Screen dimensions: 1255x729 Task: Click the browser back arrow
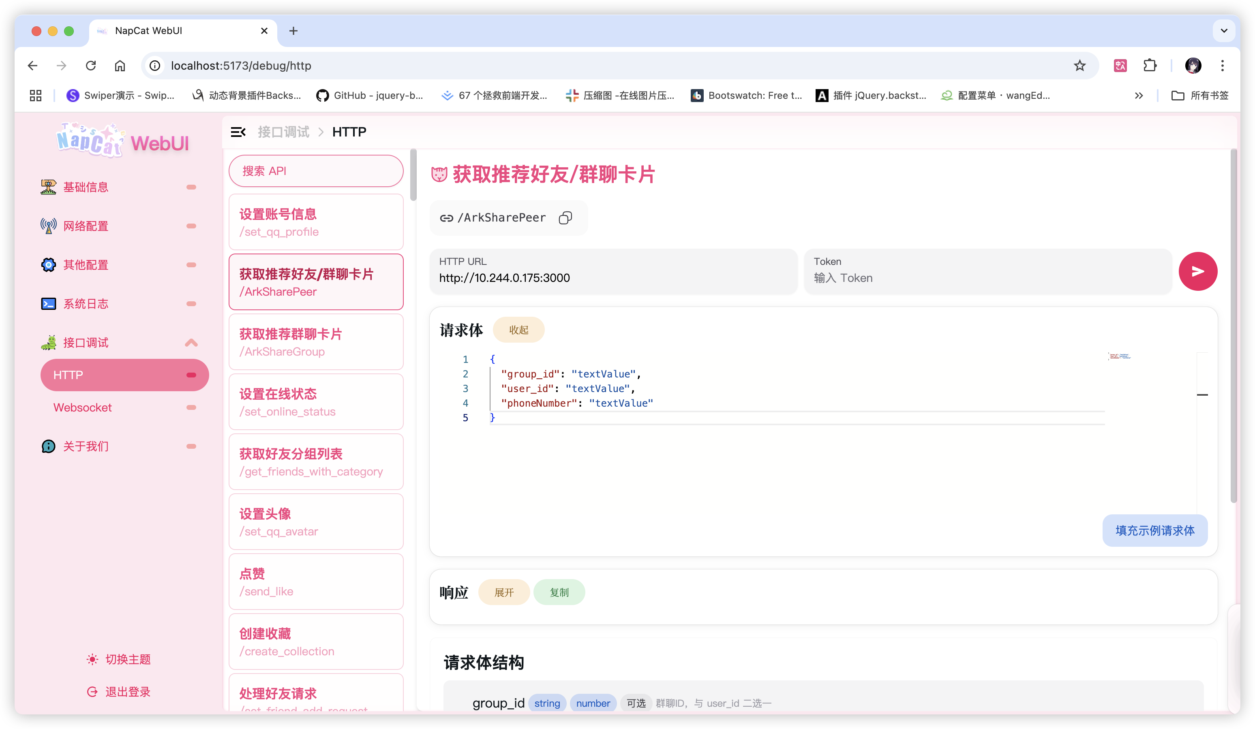[33, 66]
